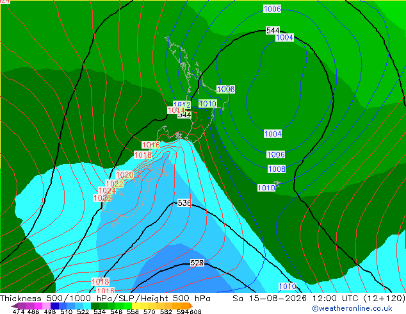Image resolution: width=406 pixels, height=314 pixels.
Task: Click the chart title 'Thickness 500/1000 hPa/SLP/Height 500 hPa'
Action: point(105,299)
